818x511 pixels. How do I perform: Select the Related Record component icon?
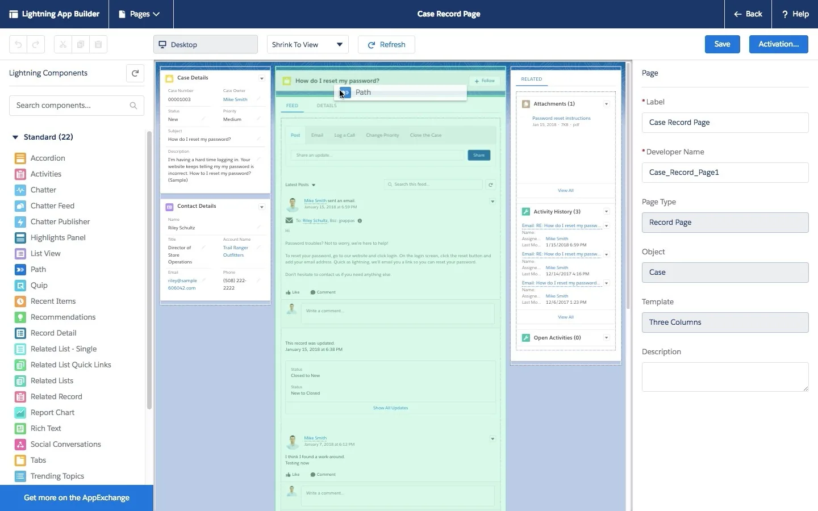(20, 397)
